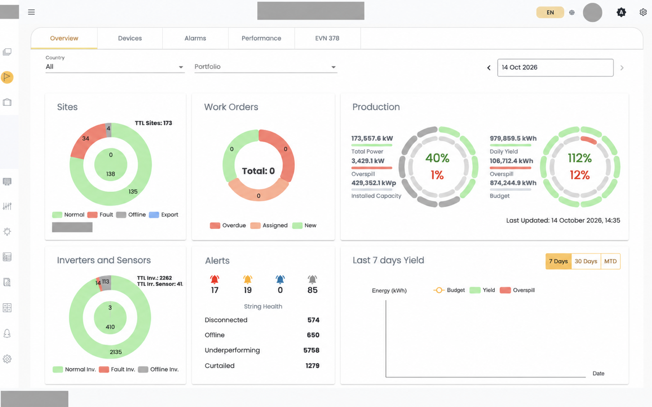This screenshot has height=407, width=652.
Task: Click the Disconnected value 574
Action: click(313, 320)
